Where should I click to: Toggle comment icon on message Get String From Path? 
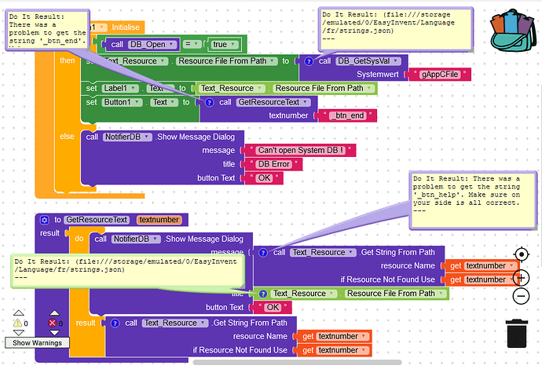[263, 253]
